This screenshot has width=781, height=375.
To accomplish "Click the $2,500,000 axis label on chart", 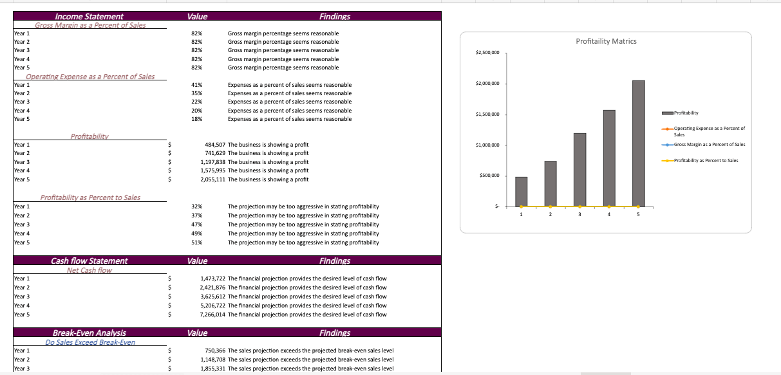I will pos(487,51).
